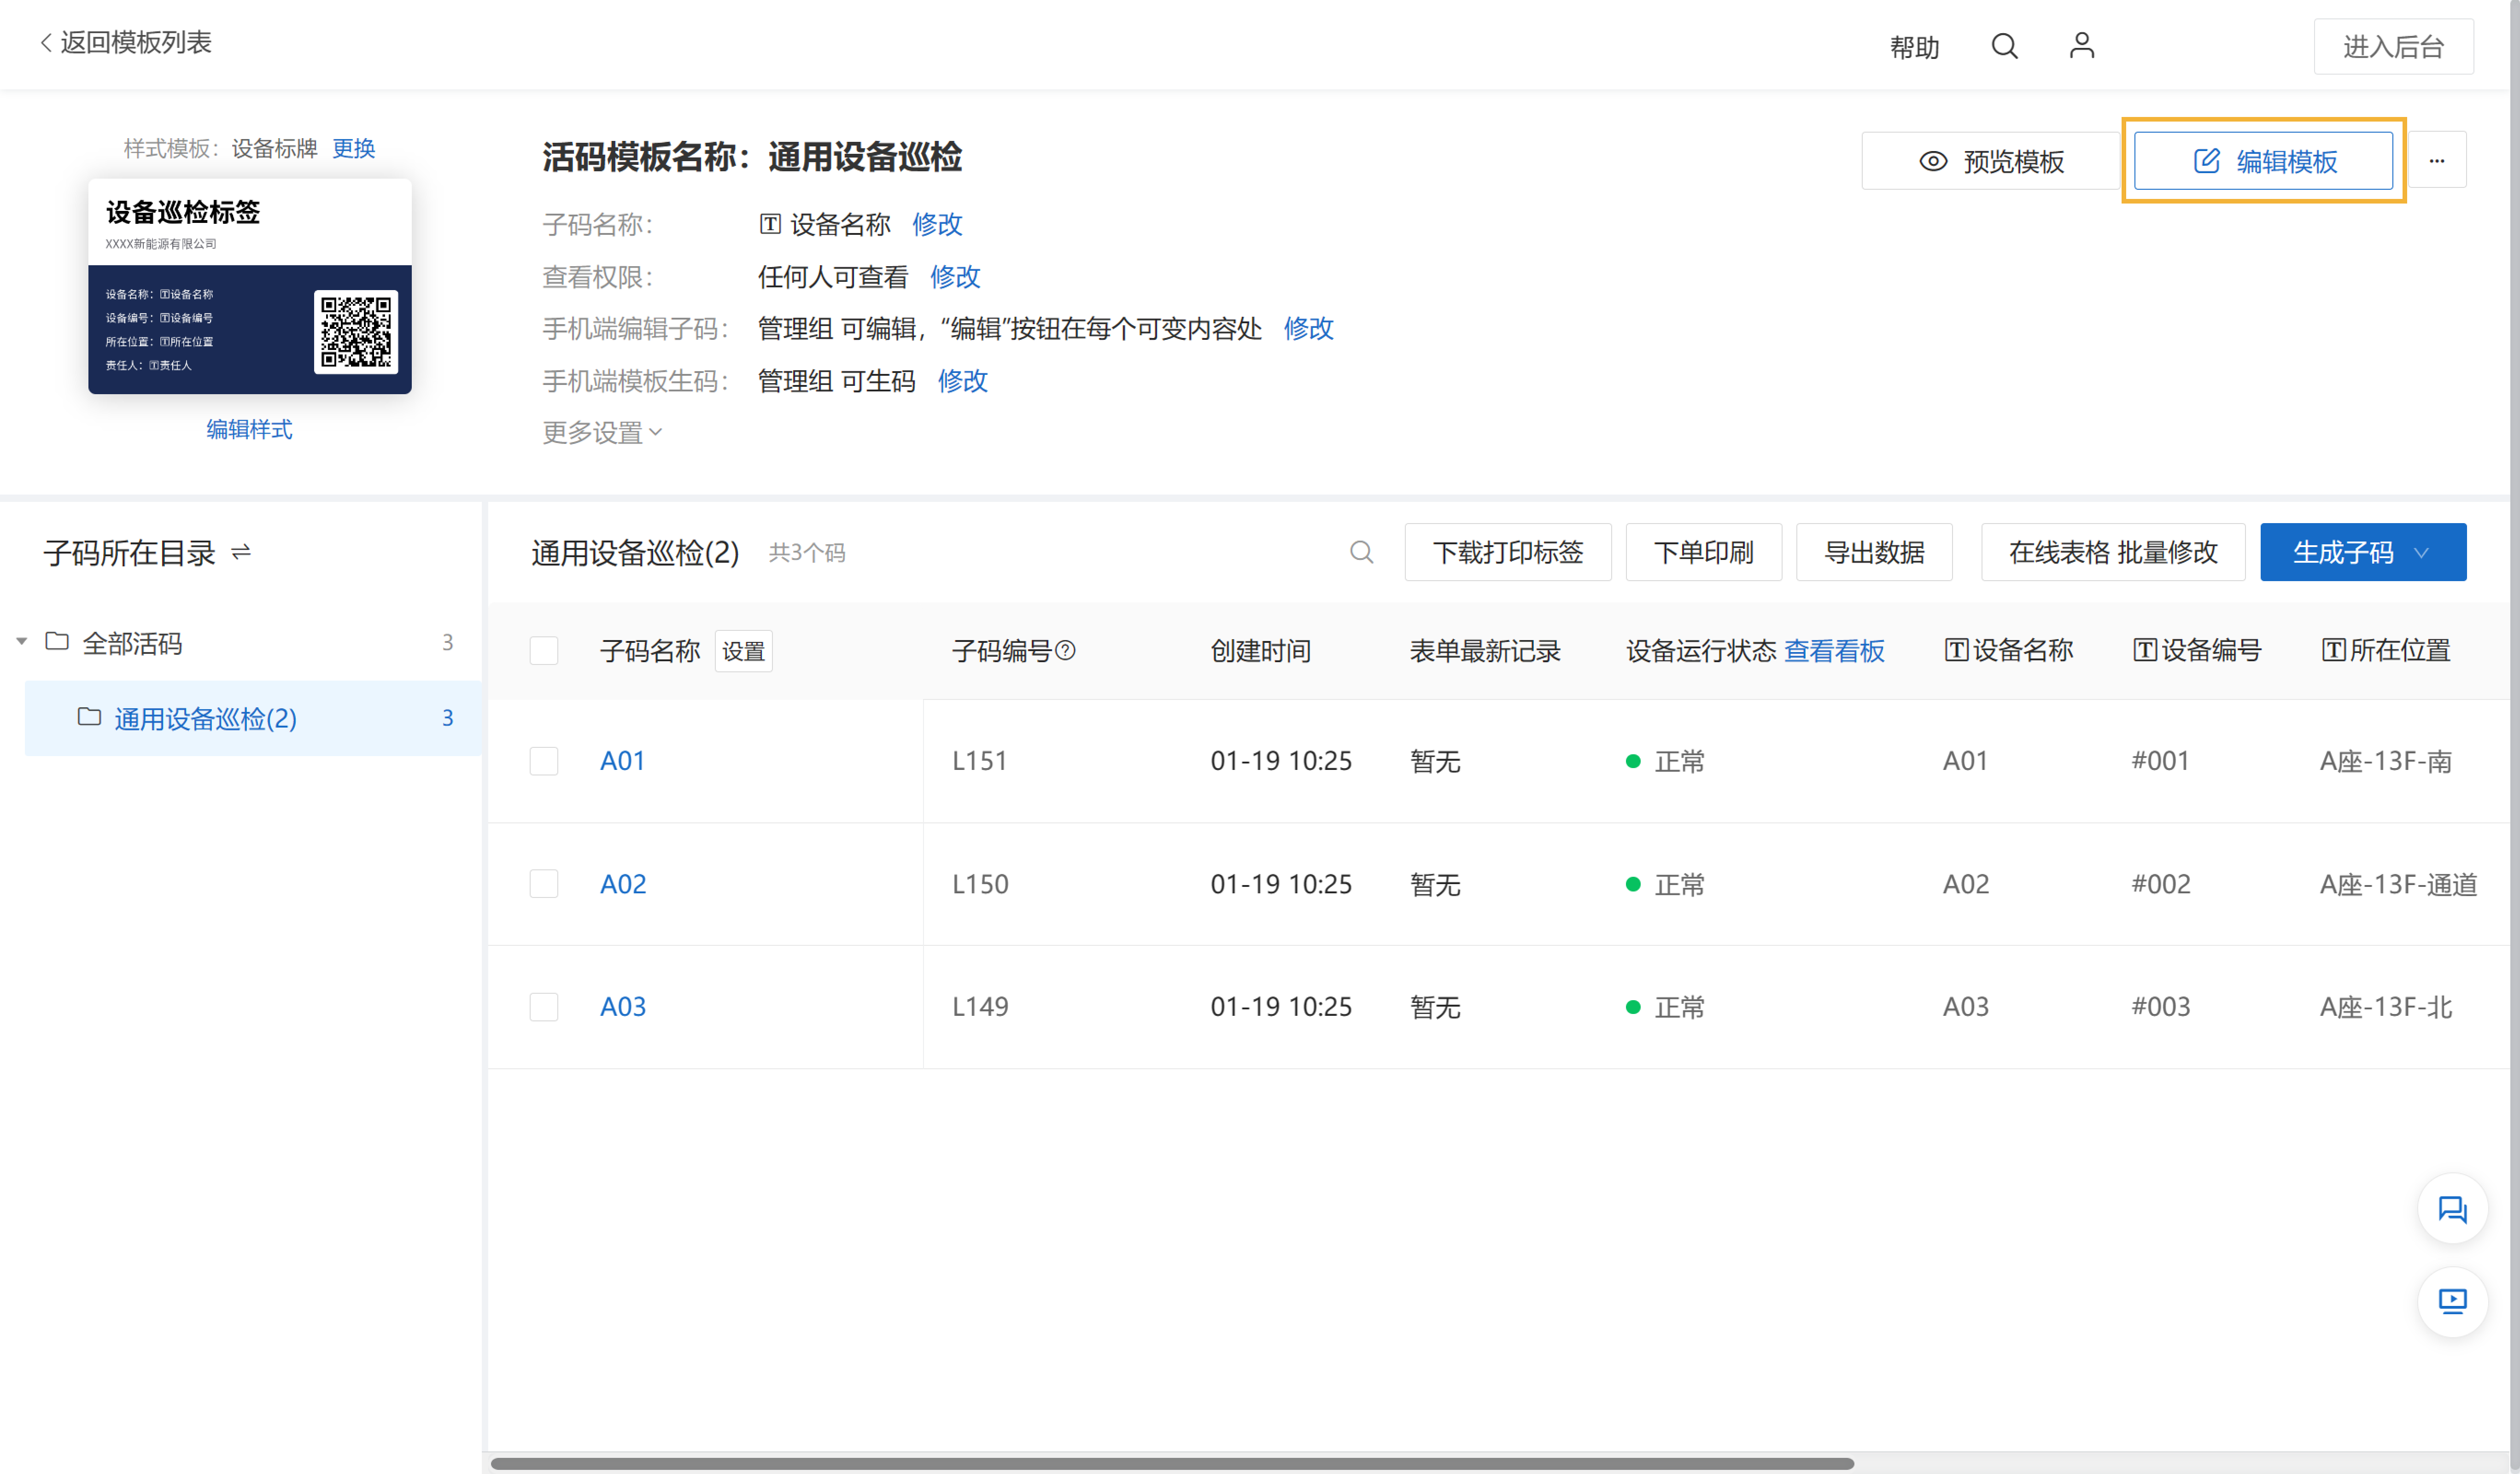This screenshot has width=2520, height=1474.
Task: Click 表单最新记录 column header
Action: 1485,651
